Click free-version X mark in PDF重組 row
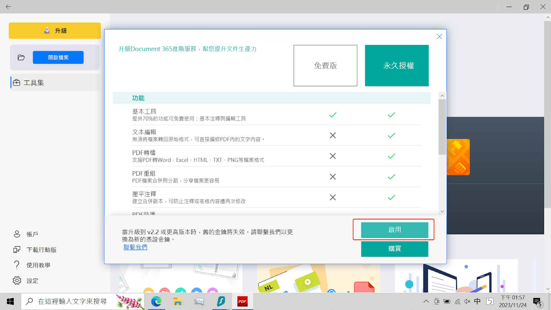Image resolution: width=551 pixels, height=310 pixels. (333, 177)
